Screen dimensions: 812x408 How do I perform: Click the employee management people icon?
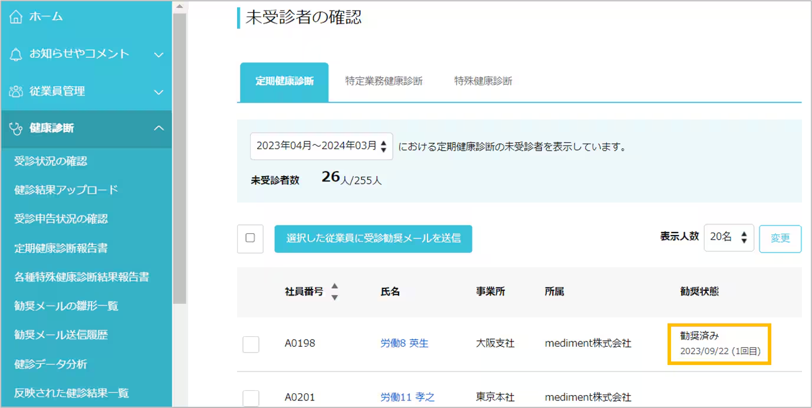(17, 91)
